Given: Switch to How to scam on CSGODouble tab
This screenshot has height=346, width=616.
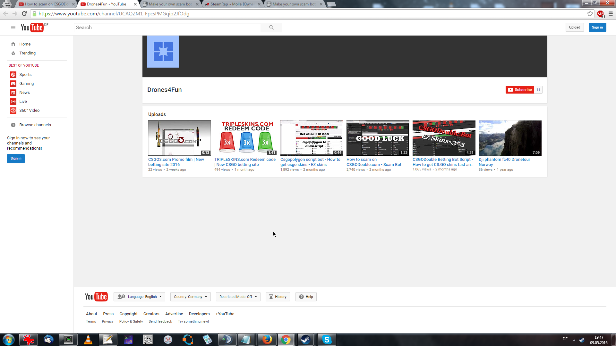Looking at the screenshot, I should pos(46,4).
